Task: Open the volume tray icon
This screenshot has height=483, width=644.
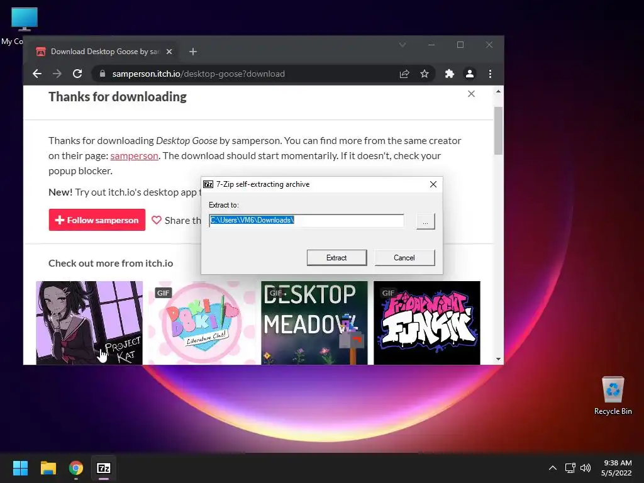Action: pyautogui.click(x=586, y=468)
